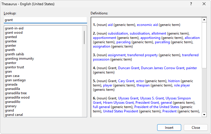Click the Help question mark button

click(191, 4)
